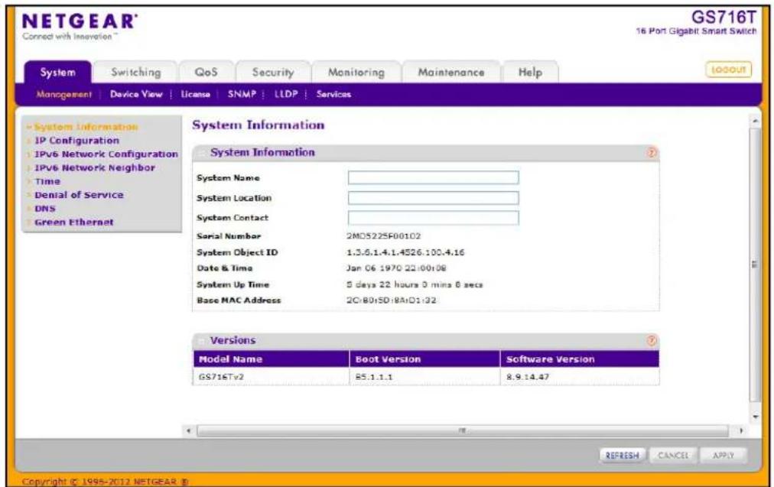
Task: Open the SNMP submenu
Action: [242, 94]
